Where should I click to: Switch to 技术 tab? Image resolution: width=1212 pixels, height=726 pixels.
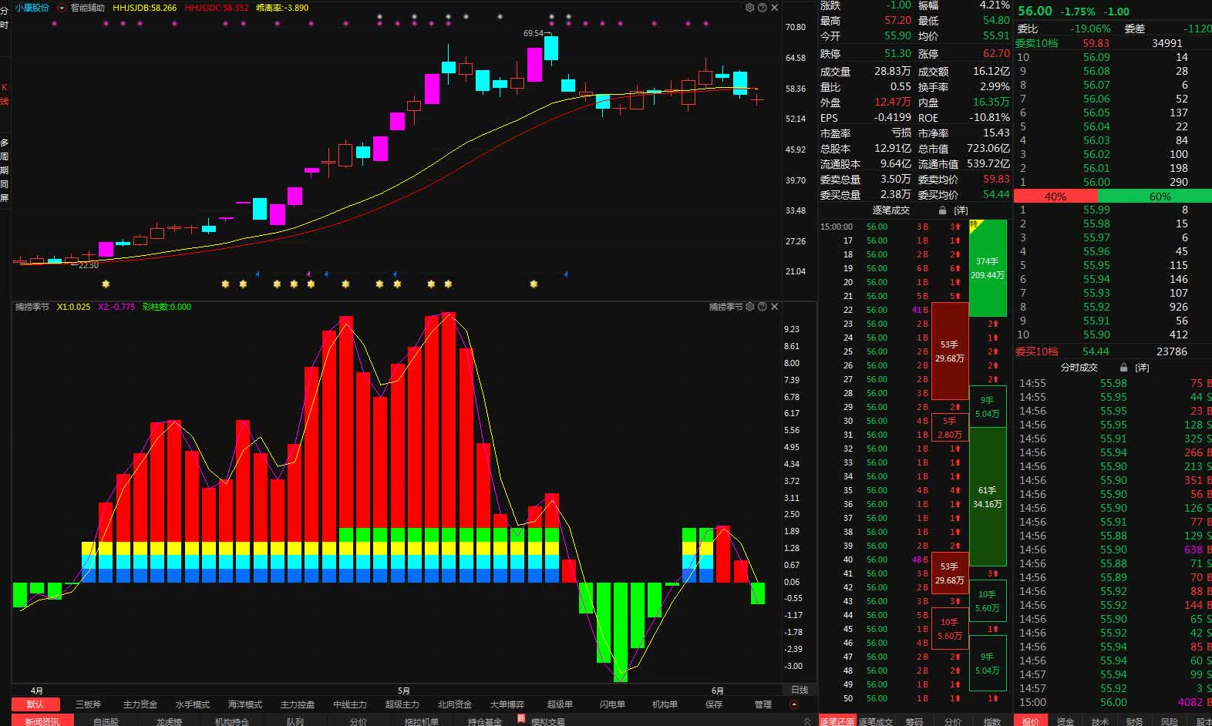(x=1100, y=721)
